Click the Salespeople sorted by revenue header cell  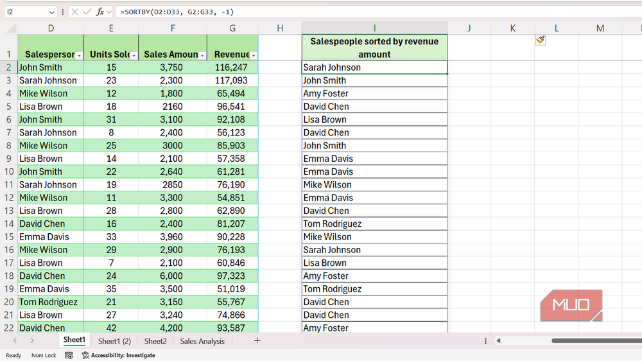click(374, 48)
